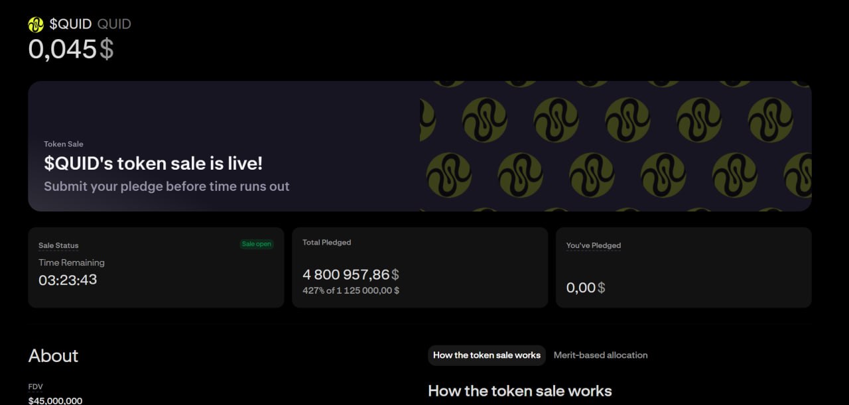Click the $45,000,000 FDV value

point(55,401)
